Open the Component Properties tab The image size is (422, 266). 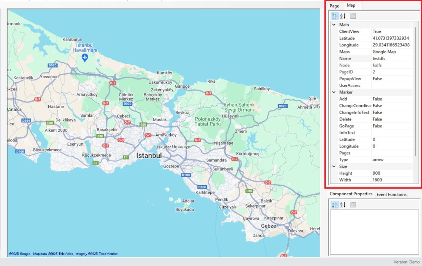[351, 194]
